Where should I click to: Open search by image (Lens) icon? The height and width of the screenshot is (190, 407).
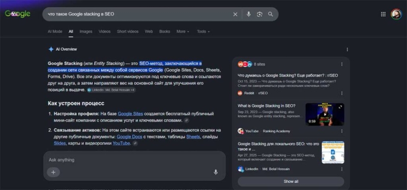pyautogui.click(x=259, y=14)
